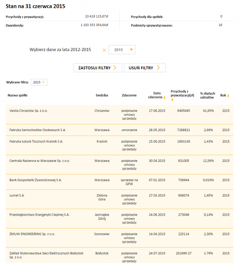
Task: Select the Siedziba column header
Action: [x=102, y=95]
